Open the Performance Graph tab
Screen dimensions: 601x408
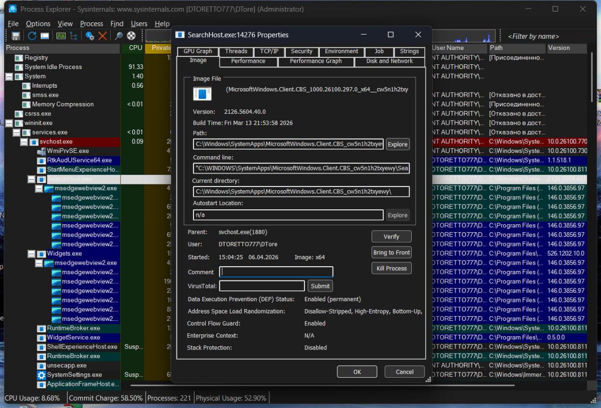(316, 61)
